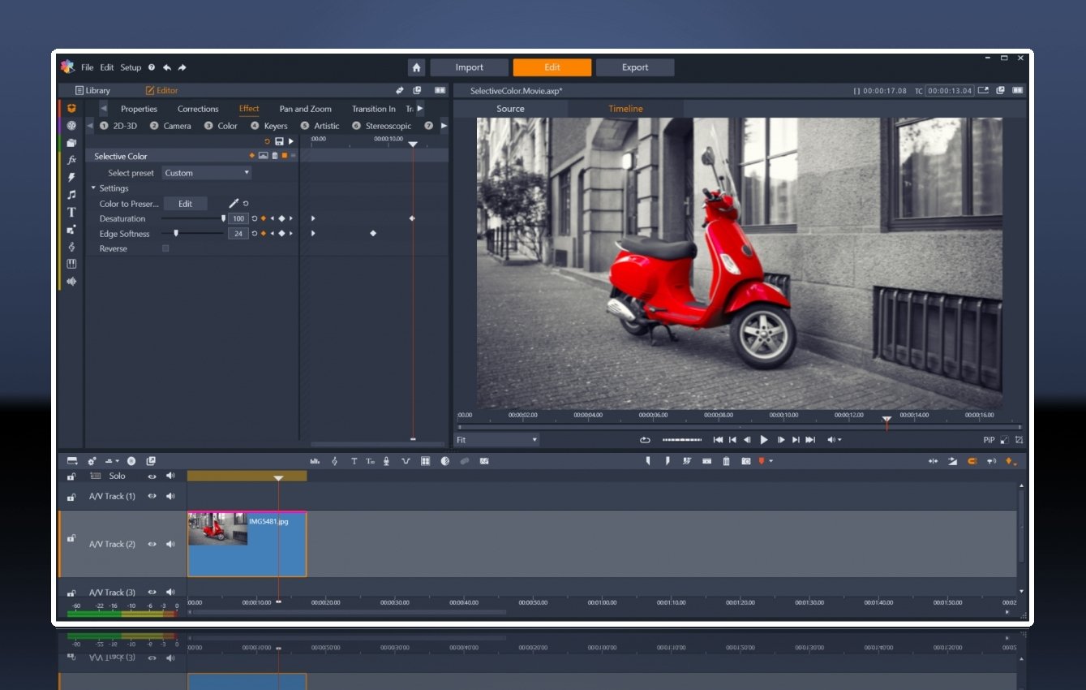Screen dimensions: 1086x690
Task: Click the snapshot camera icon in timeline toolbar
Action: click(x=746, y=461)
